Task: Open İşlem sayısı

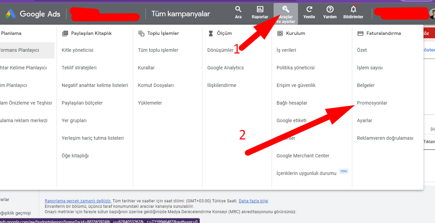Action: click(370, 68)
